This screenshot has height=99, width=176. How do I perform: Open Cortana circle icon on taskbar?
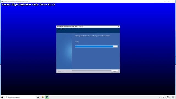click(38, 97)
